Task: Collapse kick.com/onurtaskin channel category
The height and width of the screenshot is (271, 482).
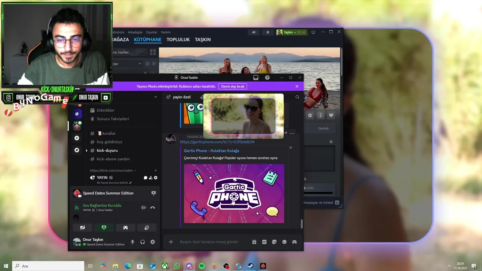Action: [113, 170]
